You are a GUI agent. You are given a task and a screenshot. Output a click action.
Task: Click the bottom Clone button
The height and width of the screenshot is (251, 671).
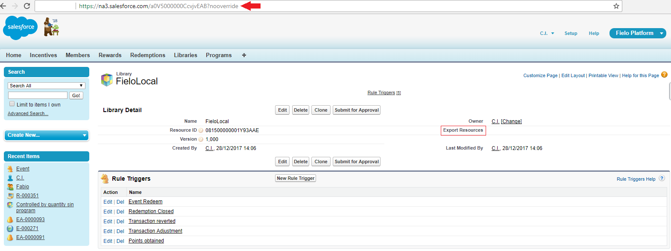point(321,162)
